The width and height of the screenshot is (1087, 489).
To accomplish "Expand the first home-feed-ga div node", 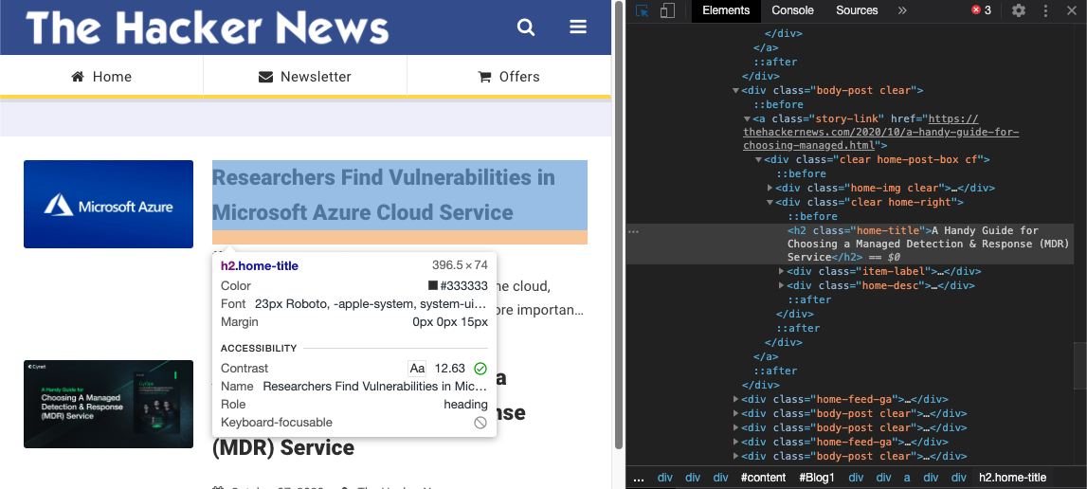I will pyautogui.click(x=735, y=399).
